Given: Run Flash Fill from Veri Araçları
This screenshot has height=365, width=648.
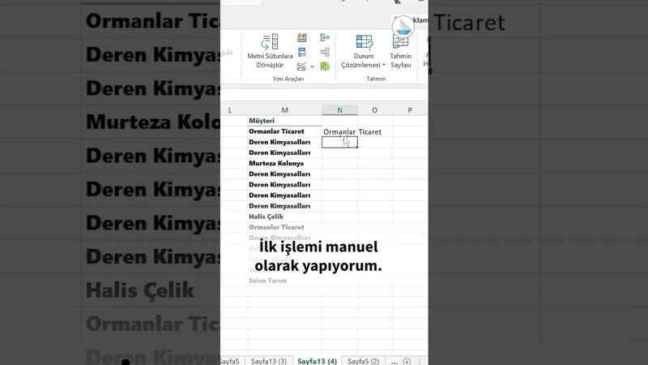Looking at the screenshot, I should [x=302, y=38].
